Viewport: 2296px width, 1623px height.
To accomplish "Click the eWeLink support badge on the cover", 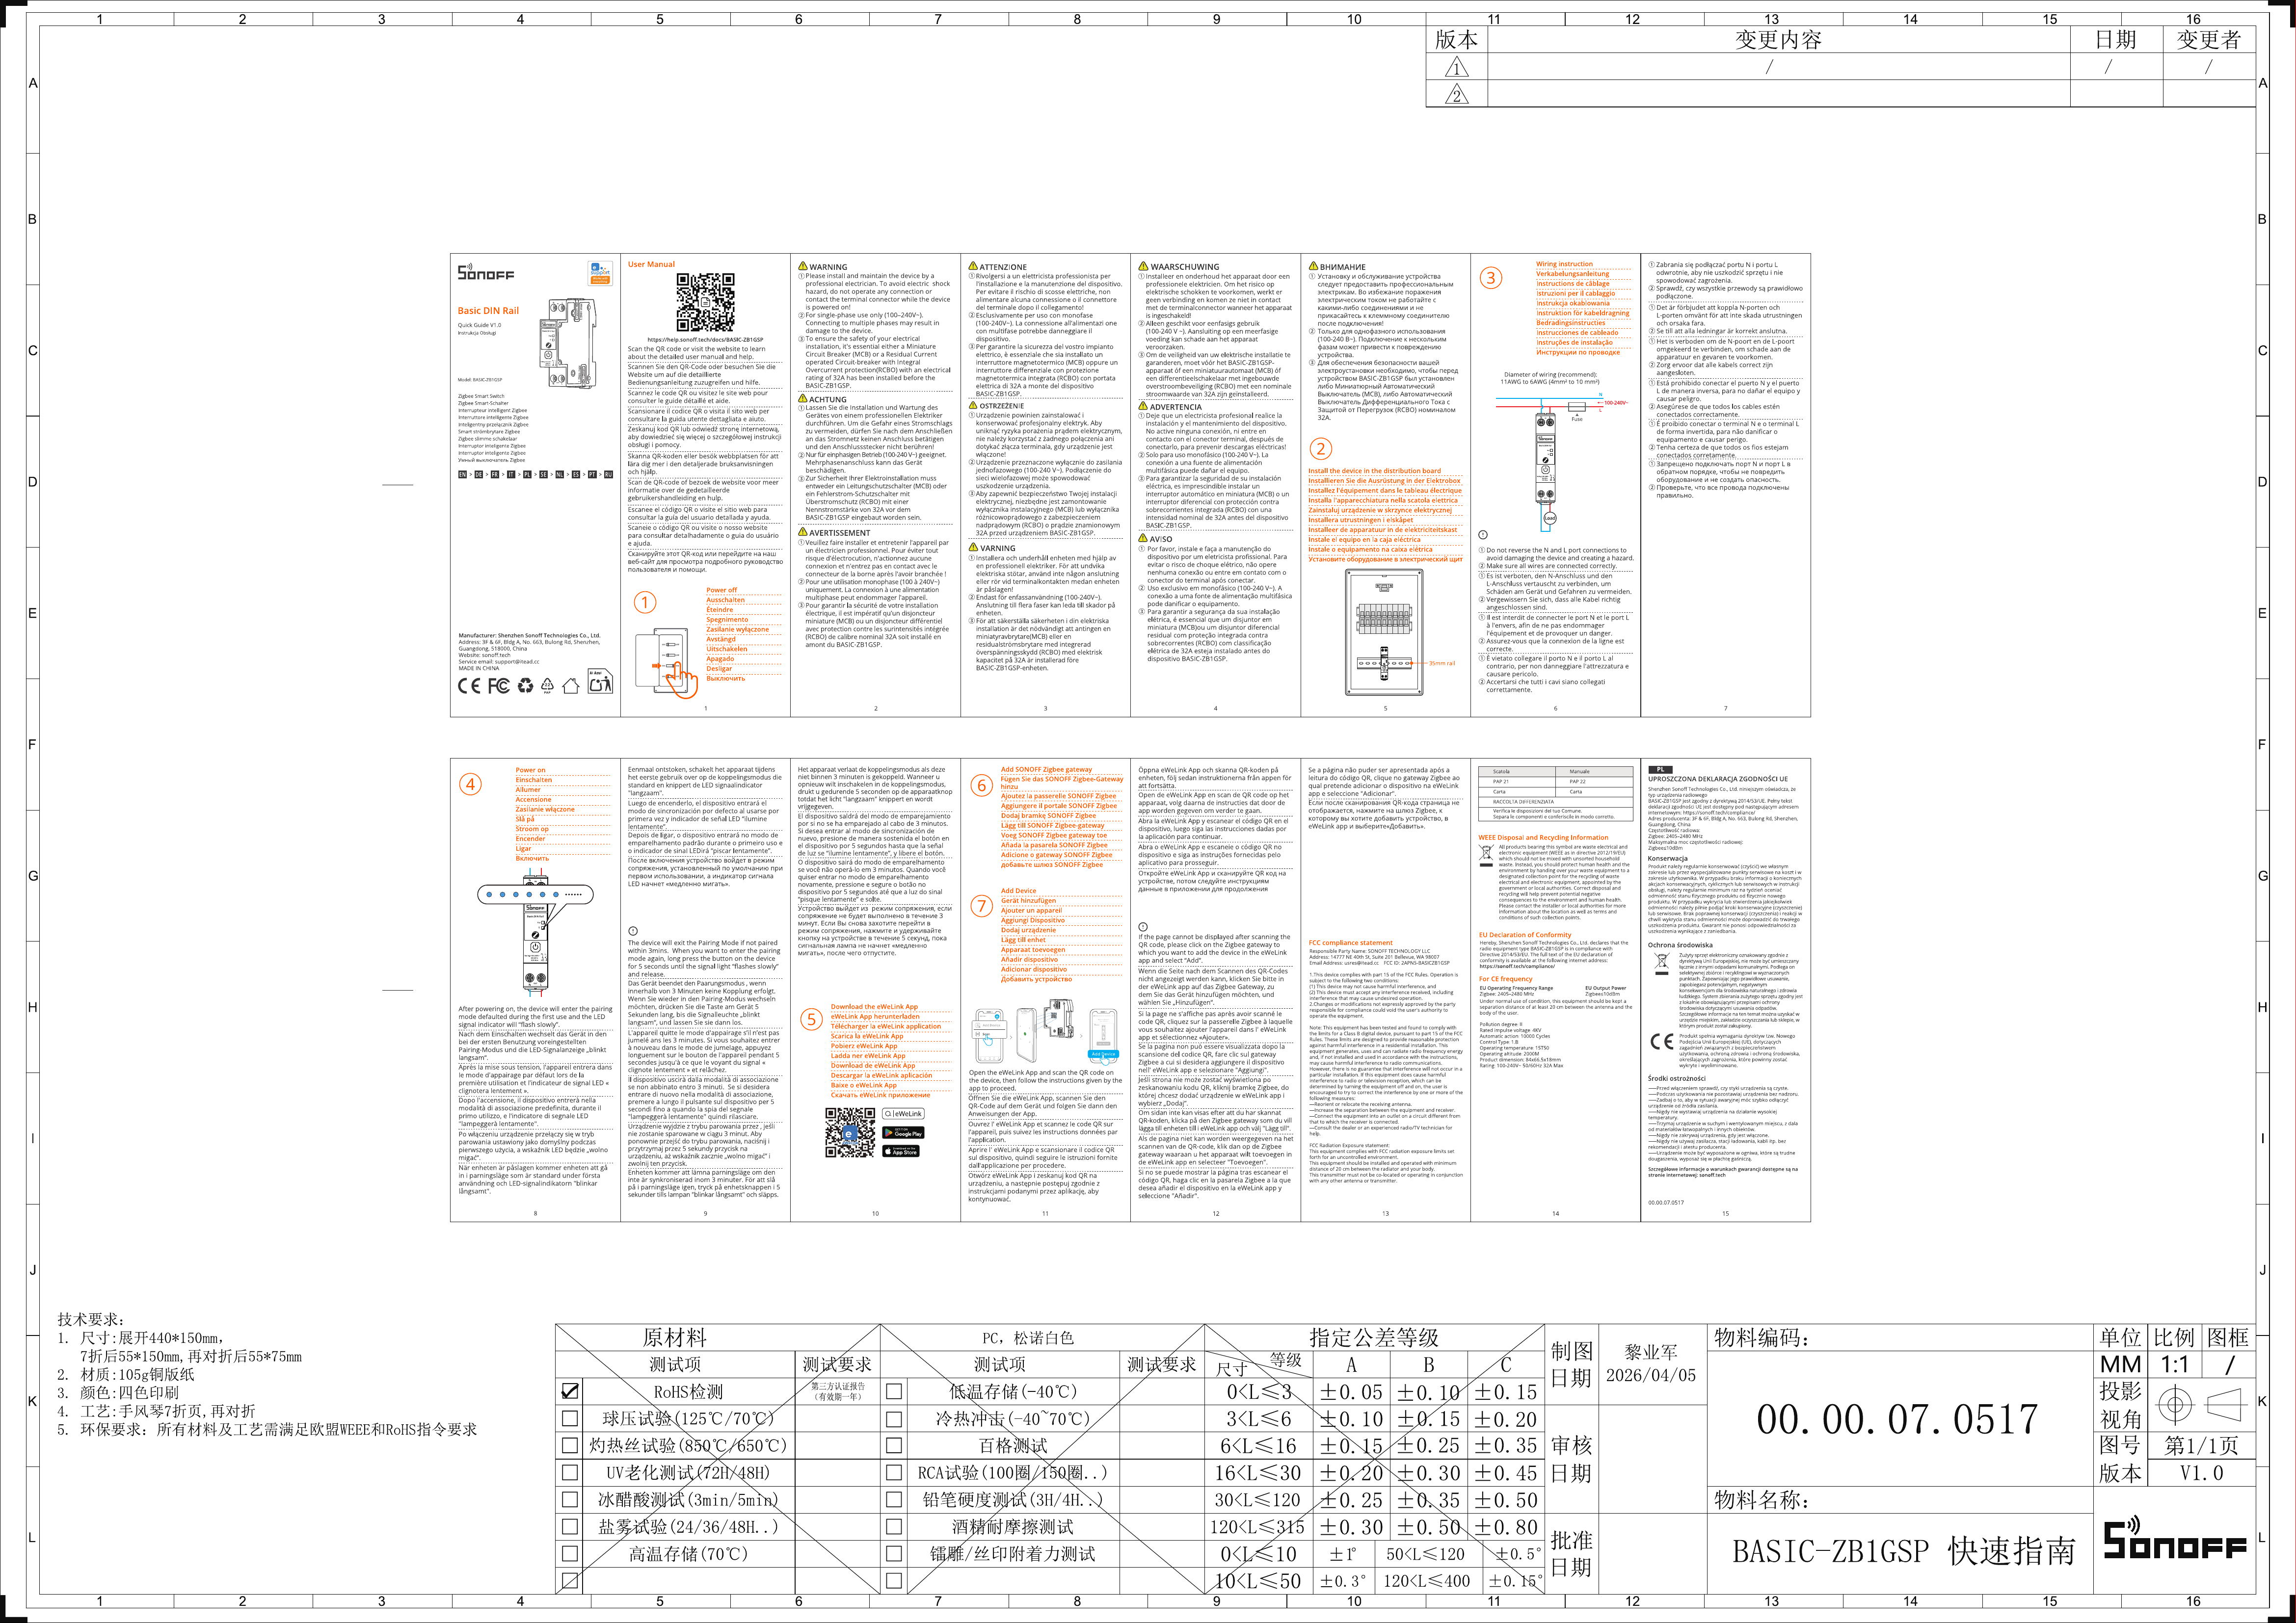I will click(x=600, y=273).
